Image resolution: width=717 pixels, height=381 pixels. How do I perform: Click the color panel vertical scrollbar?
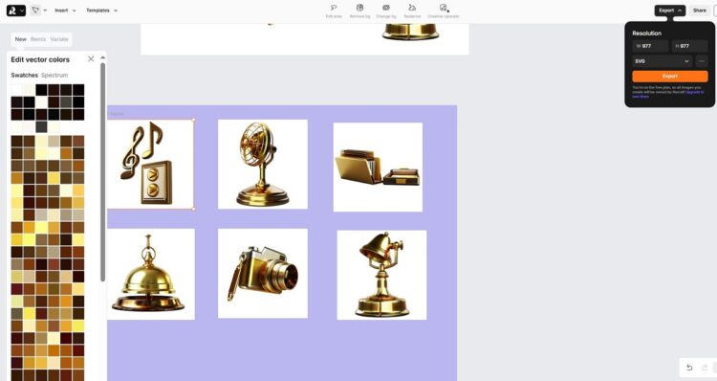pyautogui.click(x=103, y=171)
